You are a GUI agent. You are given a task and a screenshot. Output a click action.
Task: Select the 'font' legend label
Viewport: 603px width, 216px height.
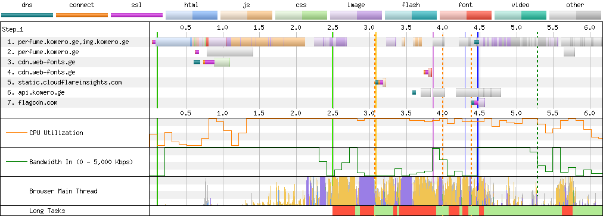pos(466,5)
